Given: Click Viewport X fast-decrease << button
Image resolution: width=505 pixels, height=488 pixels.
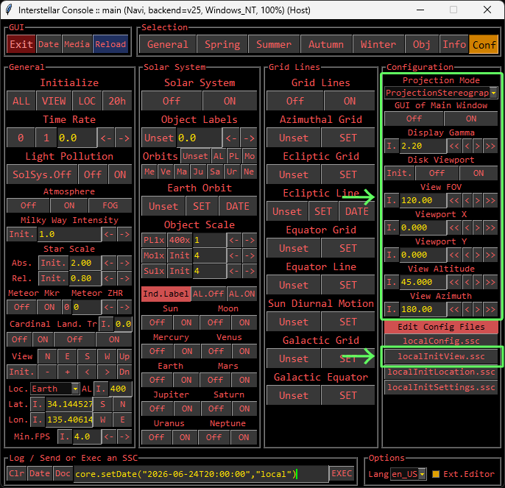Looking at the screenshot, I should pyautogui.click(x=454, y=227).
